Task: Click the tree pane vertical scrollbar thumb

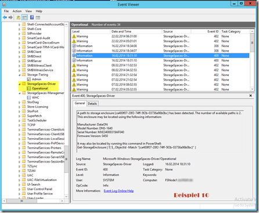Action: [66, 159]
